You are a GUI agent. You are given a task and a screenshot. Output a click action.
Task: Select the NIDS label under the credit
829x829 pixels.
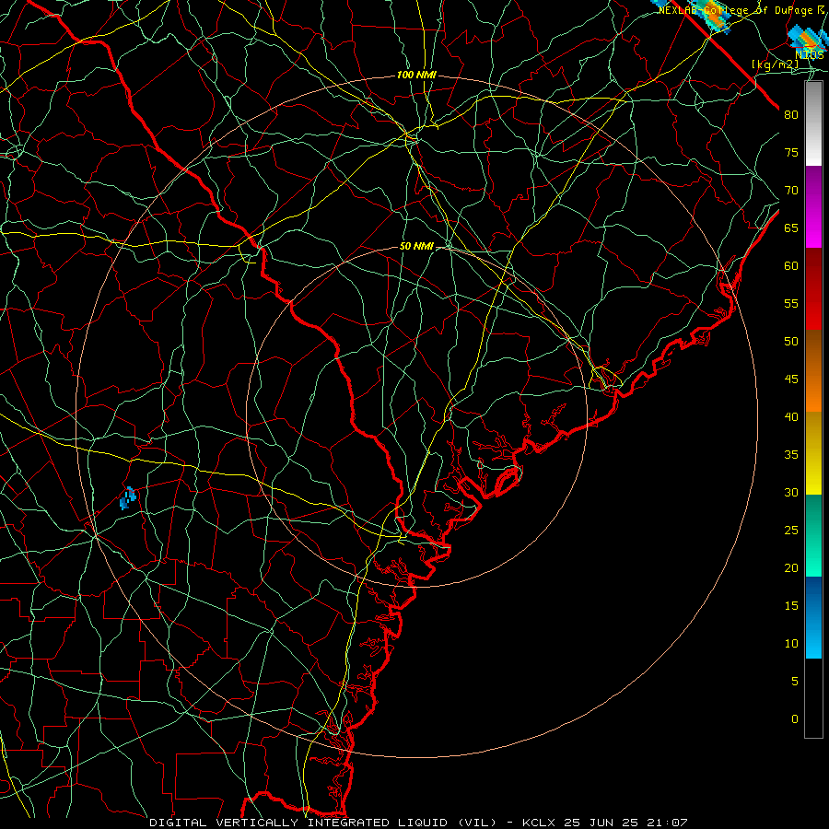(x=809, y=54)
